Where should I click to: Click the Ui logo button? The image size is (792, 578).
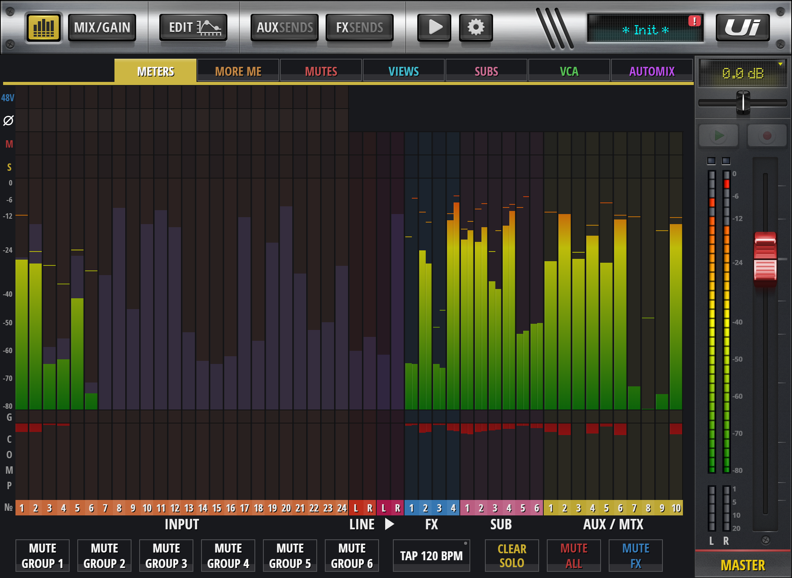pyautogui.click(x=742, y=27)
